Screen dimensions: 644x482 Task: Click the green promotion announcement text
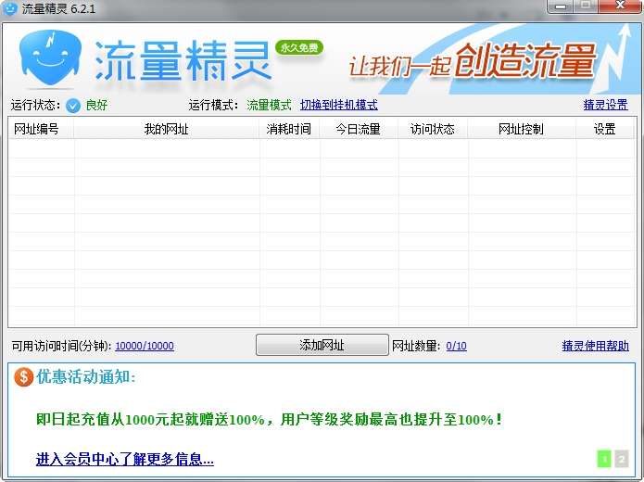point(269,420)
